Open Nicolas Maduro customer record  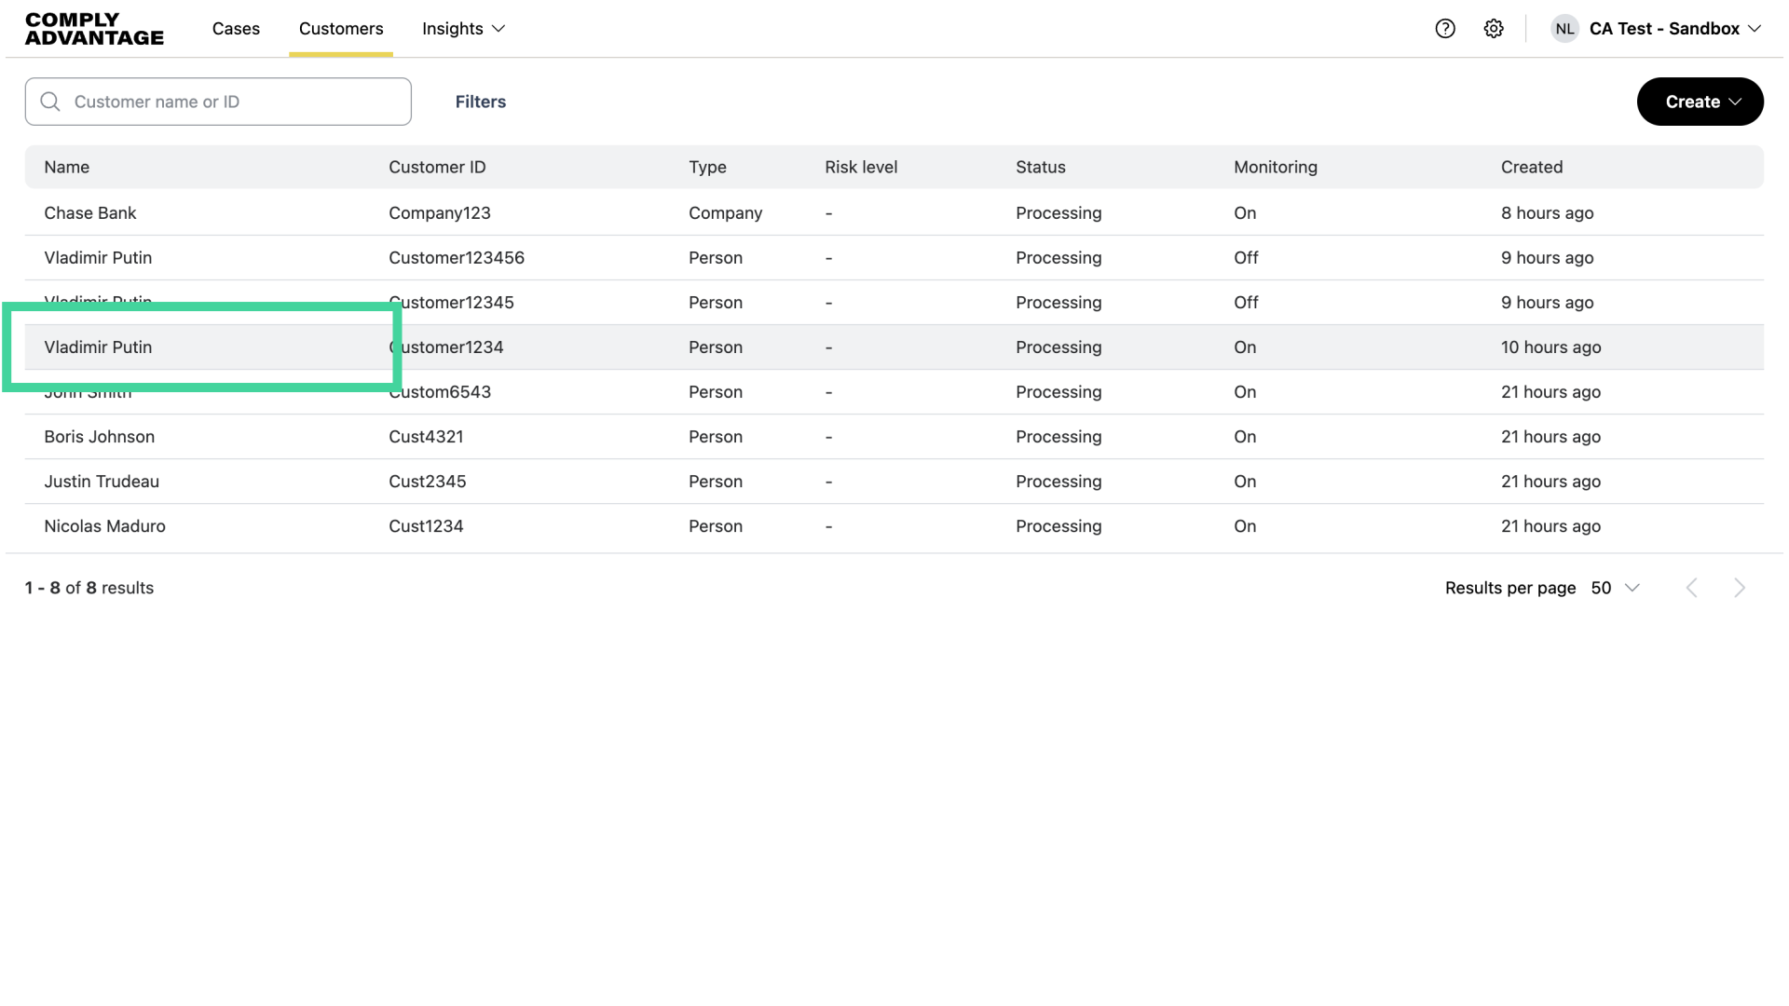pos(104,526)
